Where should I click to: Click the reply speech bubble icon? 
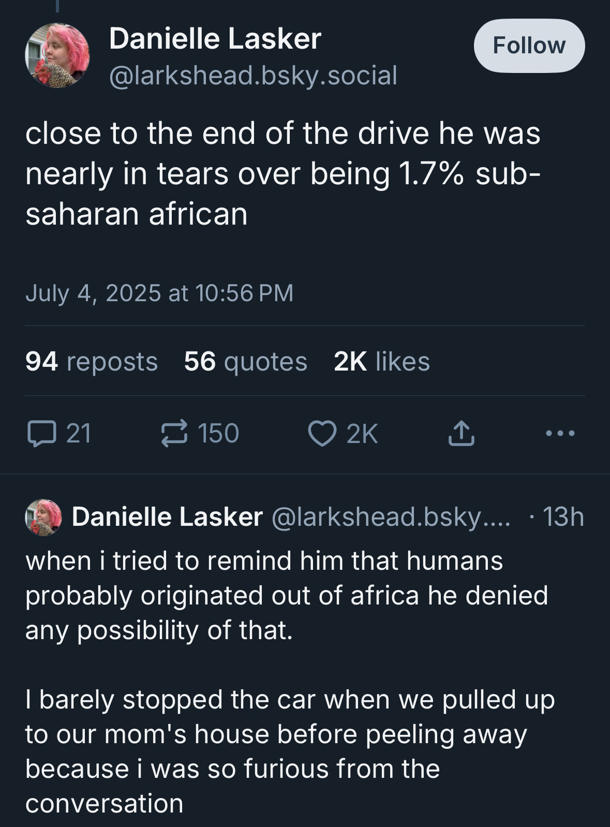pyautogui.click(x=41, y=434)
